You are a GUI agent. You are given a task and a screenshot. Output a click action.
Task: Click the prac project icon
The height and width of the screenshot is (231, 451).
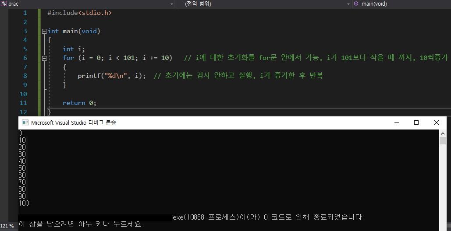pyautogui.click(x=4, y=4)
